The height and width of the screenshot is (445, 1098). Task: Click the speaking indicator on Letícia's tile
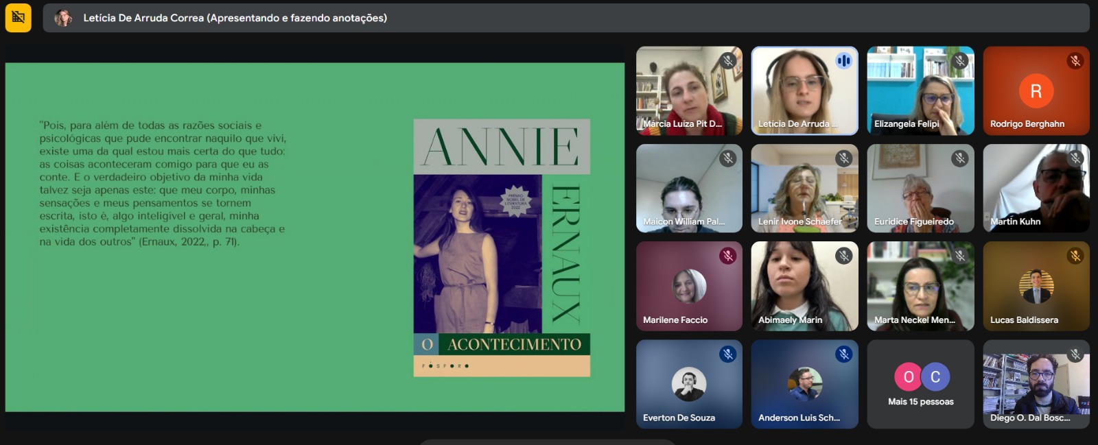[x=843, y=61]
